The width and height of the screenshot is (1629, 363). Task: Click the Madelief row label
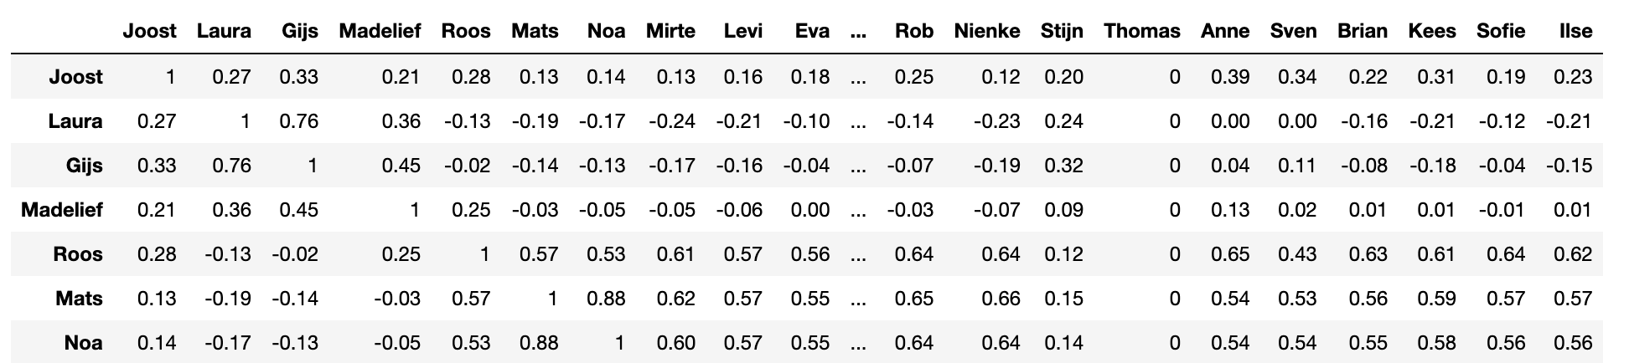62,210
